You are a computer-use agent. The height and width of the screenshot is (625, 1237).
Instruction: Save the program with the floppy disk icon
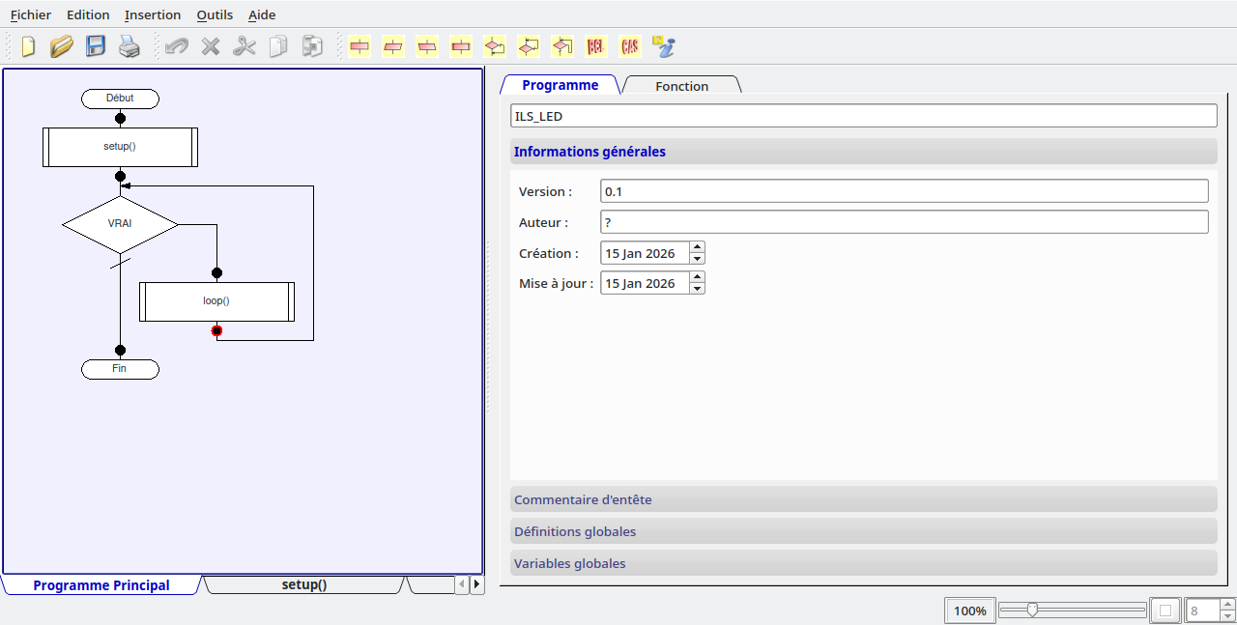(x=96, y=46)
